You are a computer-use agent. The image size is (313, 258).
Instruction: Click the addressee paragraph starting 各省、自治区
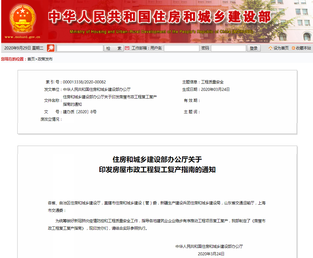pyautogui.click(x=157, y=207)
